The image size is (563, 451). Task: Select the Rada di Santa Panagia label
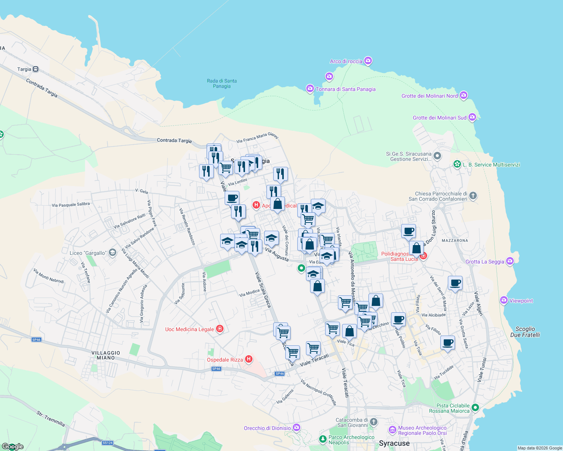click(222, 83)
